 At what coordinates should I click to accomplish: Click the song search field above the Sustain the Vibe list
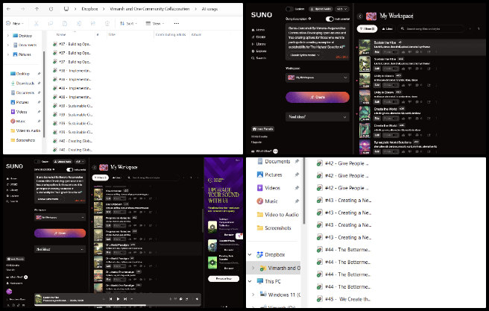point(431,28)
